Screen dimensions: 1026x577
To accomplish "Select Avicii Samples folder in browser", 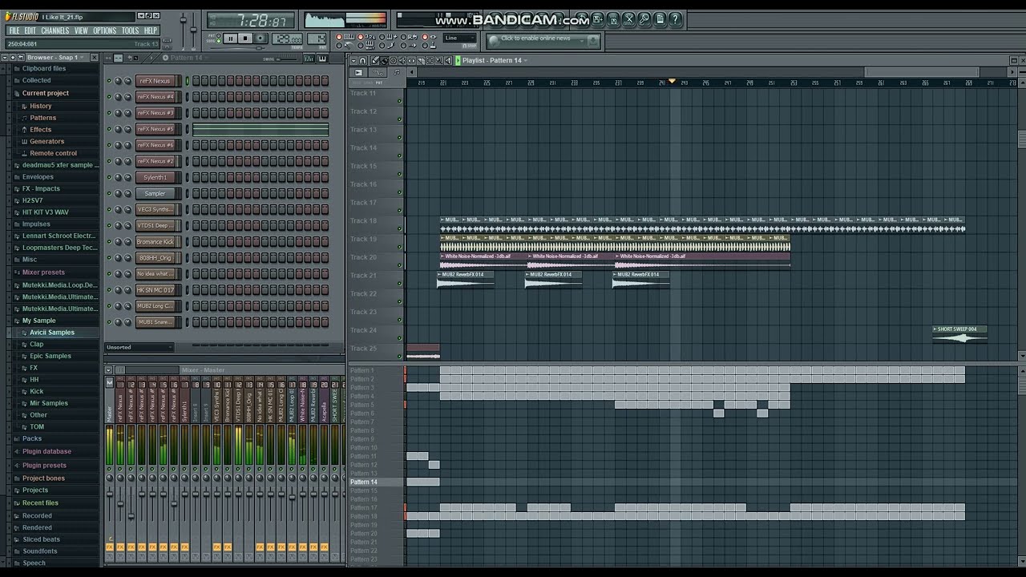I will (x=52, y=333).
